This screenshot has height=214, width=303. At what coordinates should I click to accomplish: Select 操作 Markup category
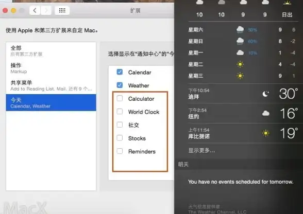pyautogui.click(x=51, y=68)
